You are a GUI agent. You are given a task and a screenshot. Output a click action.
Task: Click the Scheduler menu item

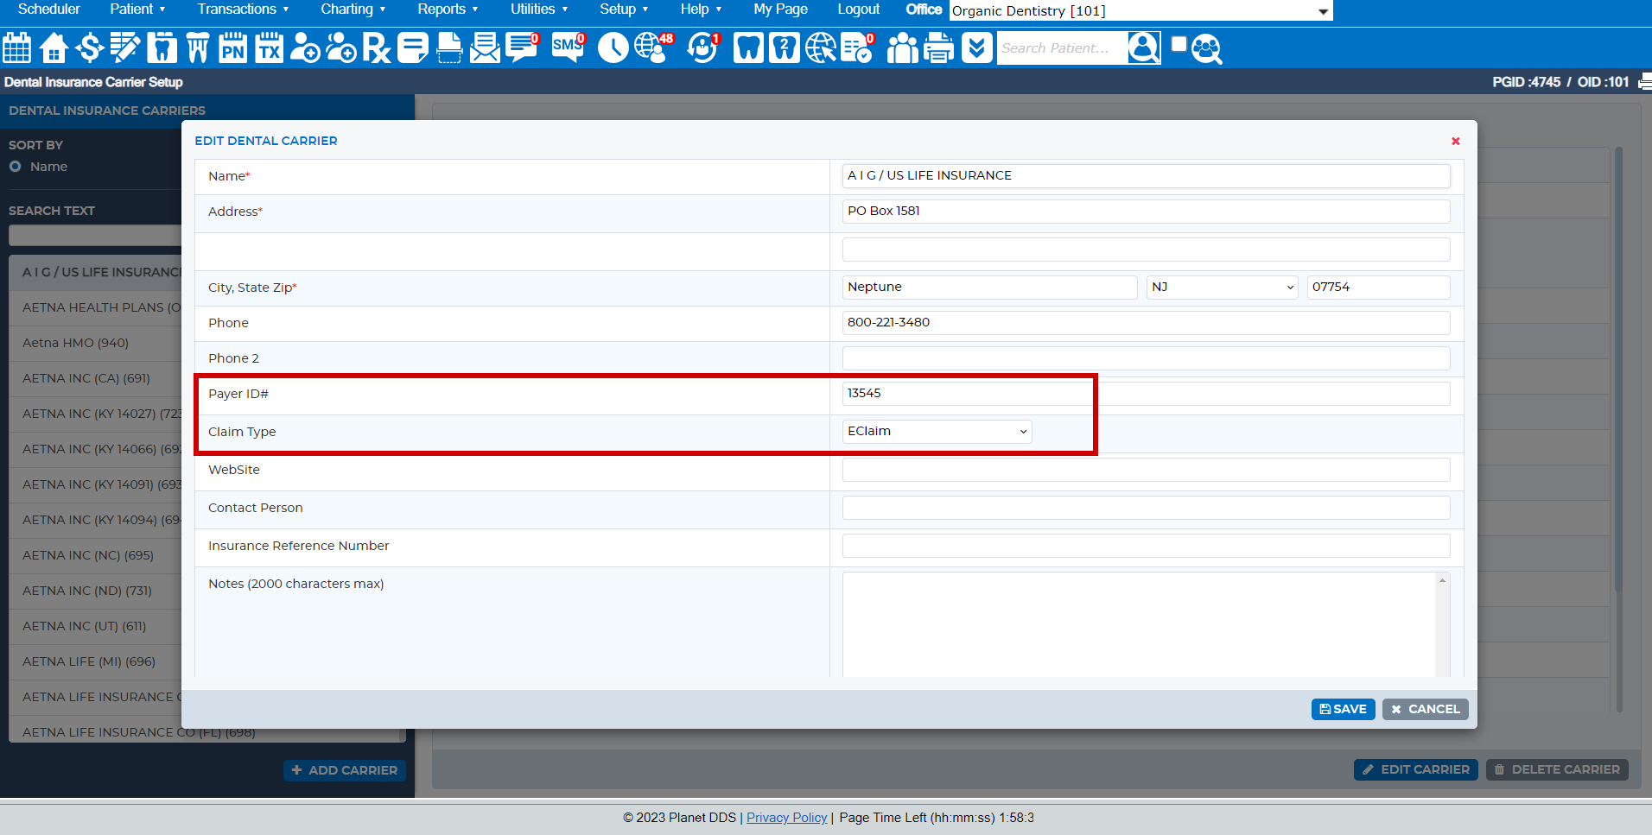pyautogui.click(x=49, y=9)
